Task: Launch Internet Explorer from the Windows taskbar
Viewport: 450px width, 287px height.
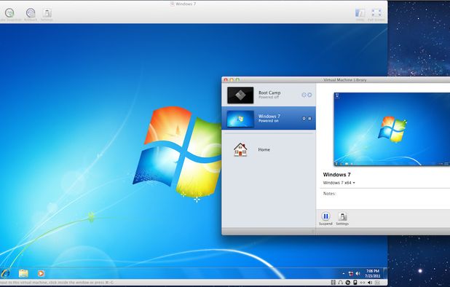Action: 5,273
